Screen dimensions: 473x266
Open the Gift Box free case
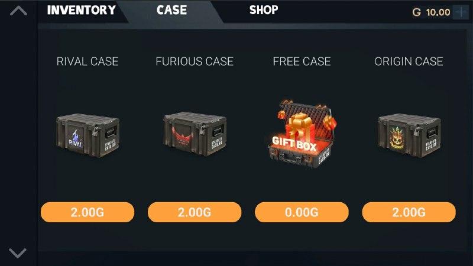pyautogui.click(x=302, y=134)
